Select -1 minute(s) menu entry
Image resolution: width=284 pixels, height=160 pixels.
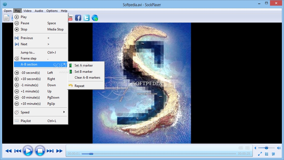pos(41,85)
